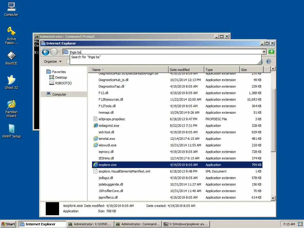This screenshot has height=228, width=304.
Task: Click the Start button on taskbar
Action: tap(8, 224)
